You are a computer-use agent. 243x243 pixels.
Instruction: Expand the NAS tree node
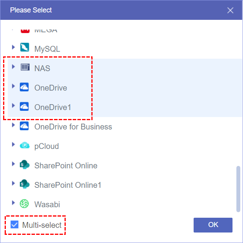click(14, 66)
